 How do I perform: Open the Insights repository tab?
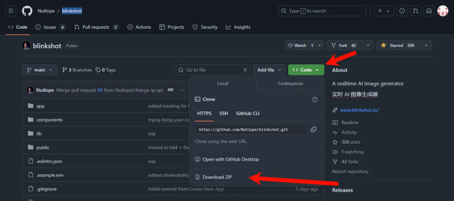(x=238, y=27)
